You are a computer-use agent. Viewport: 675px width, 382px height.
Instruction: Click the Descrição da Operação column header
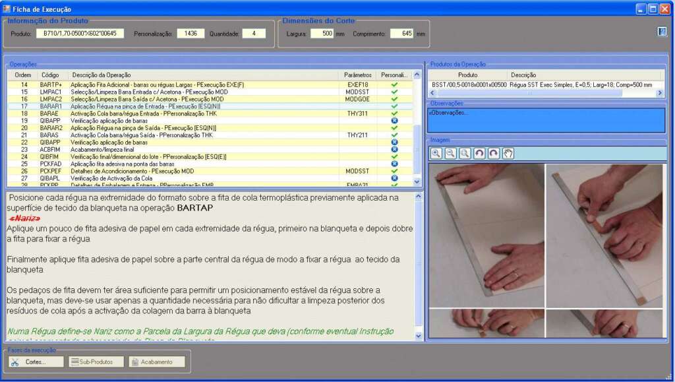203,75
